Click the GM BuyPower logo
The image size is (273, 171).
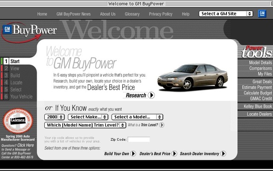[29, 32]
